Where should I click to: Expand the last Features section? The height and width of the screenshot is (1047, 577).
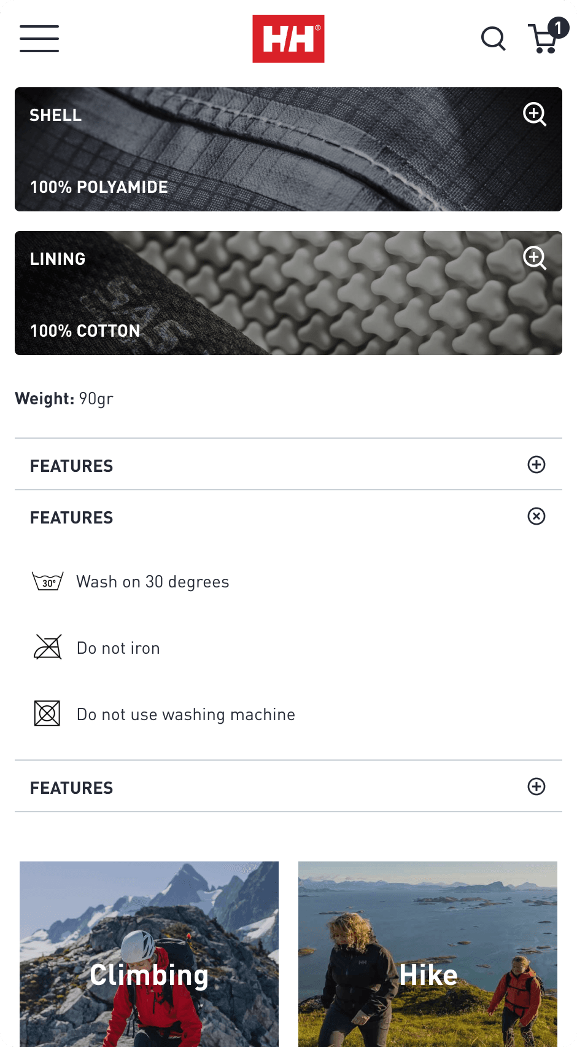pyautogui.click(x=536, y=786)
